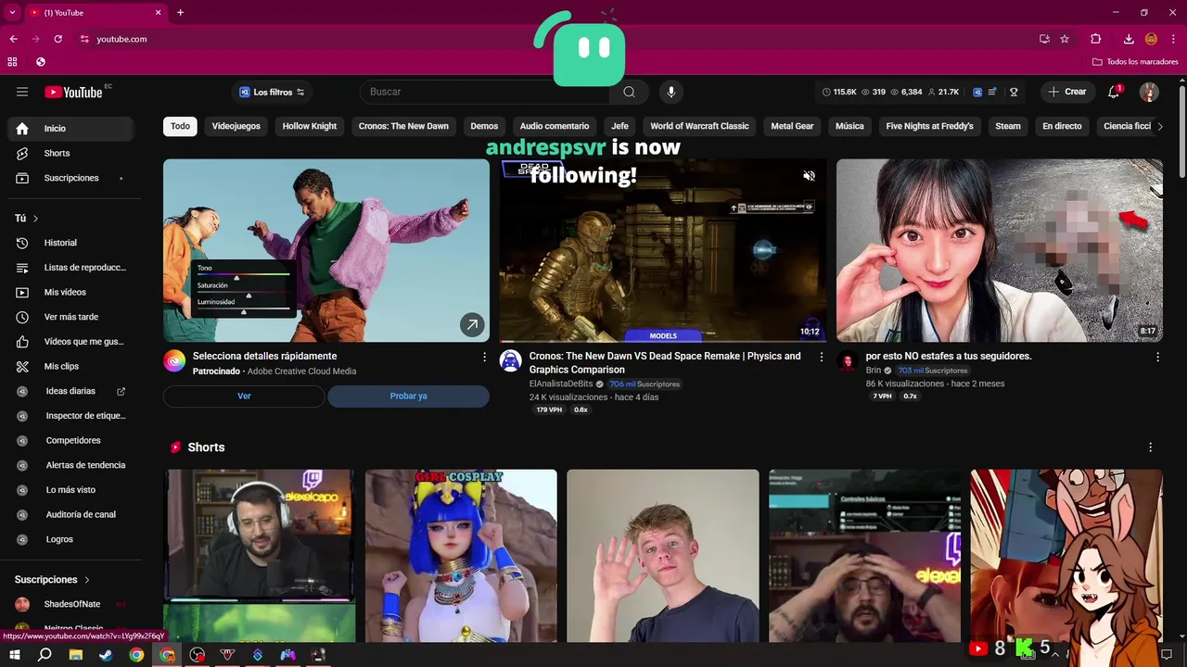Screen dimensions: 1187x667
Task: Open the Windows Start menu
Action: 14,655
